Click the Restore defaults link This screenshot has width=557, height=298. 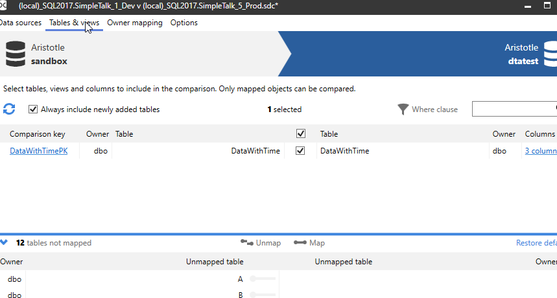pos(536,243)
